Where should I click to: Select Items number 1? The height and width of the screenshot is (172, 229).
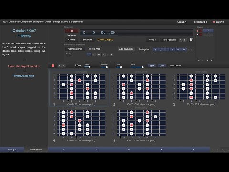pos(89,54)
